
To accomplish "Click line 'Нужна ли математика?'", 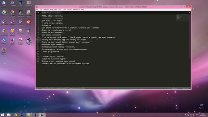I will 52,32.
